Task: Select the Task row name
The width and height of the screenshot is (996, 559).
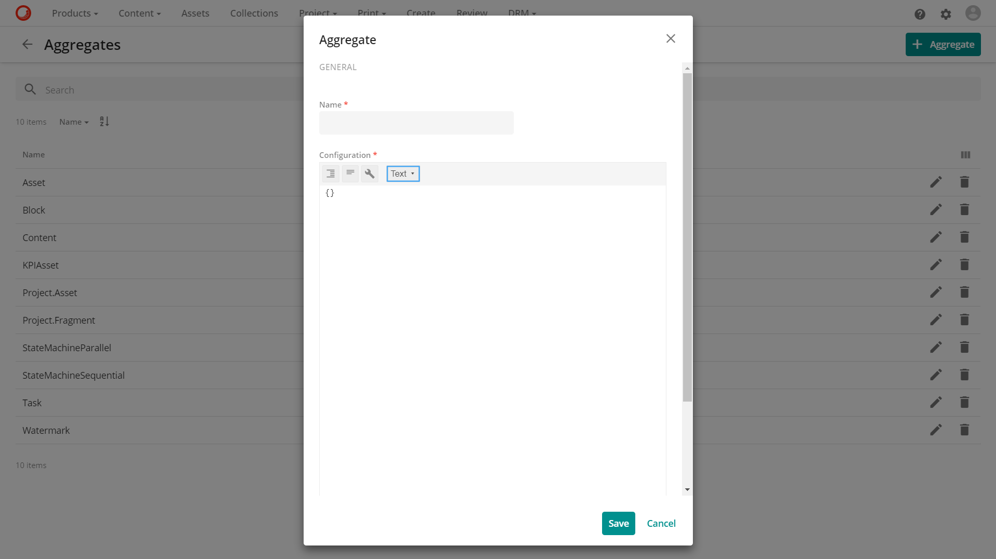Action: (x=32, y=403)
